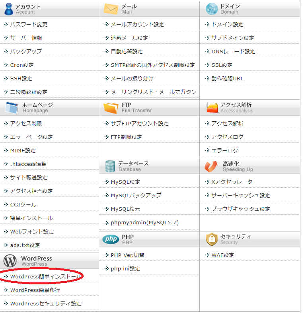Open アクセスログ link
The height and width of the screenshot is (313, 304).
(x=228, y=137)
